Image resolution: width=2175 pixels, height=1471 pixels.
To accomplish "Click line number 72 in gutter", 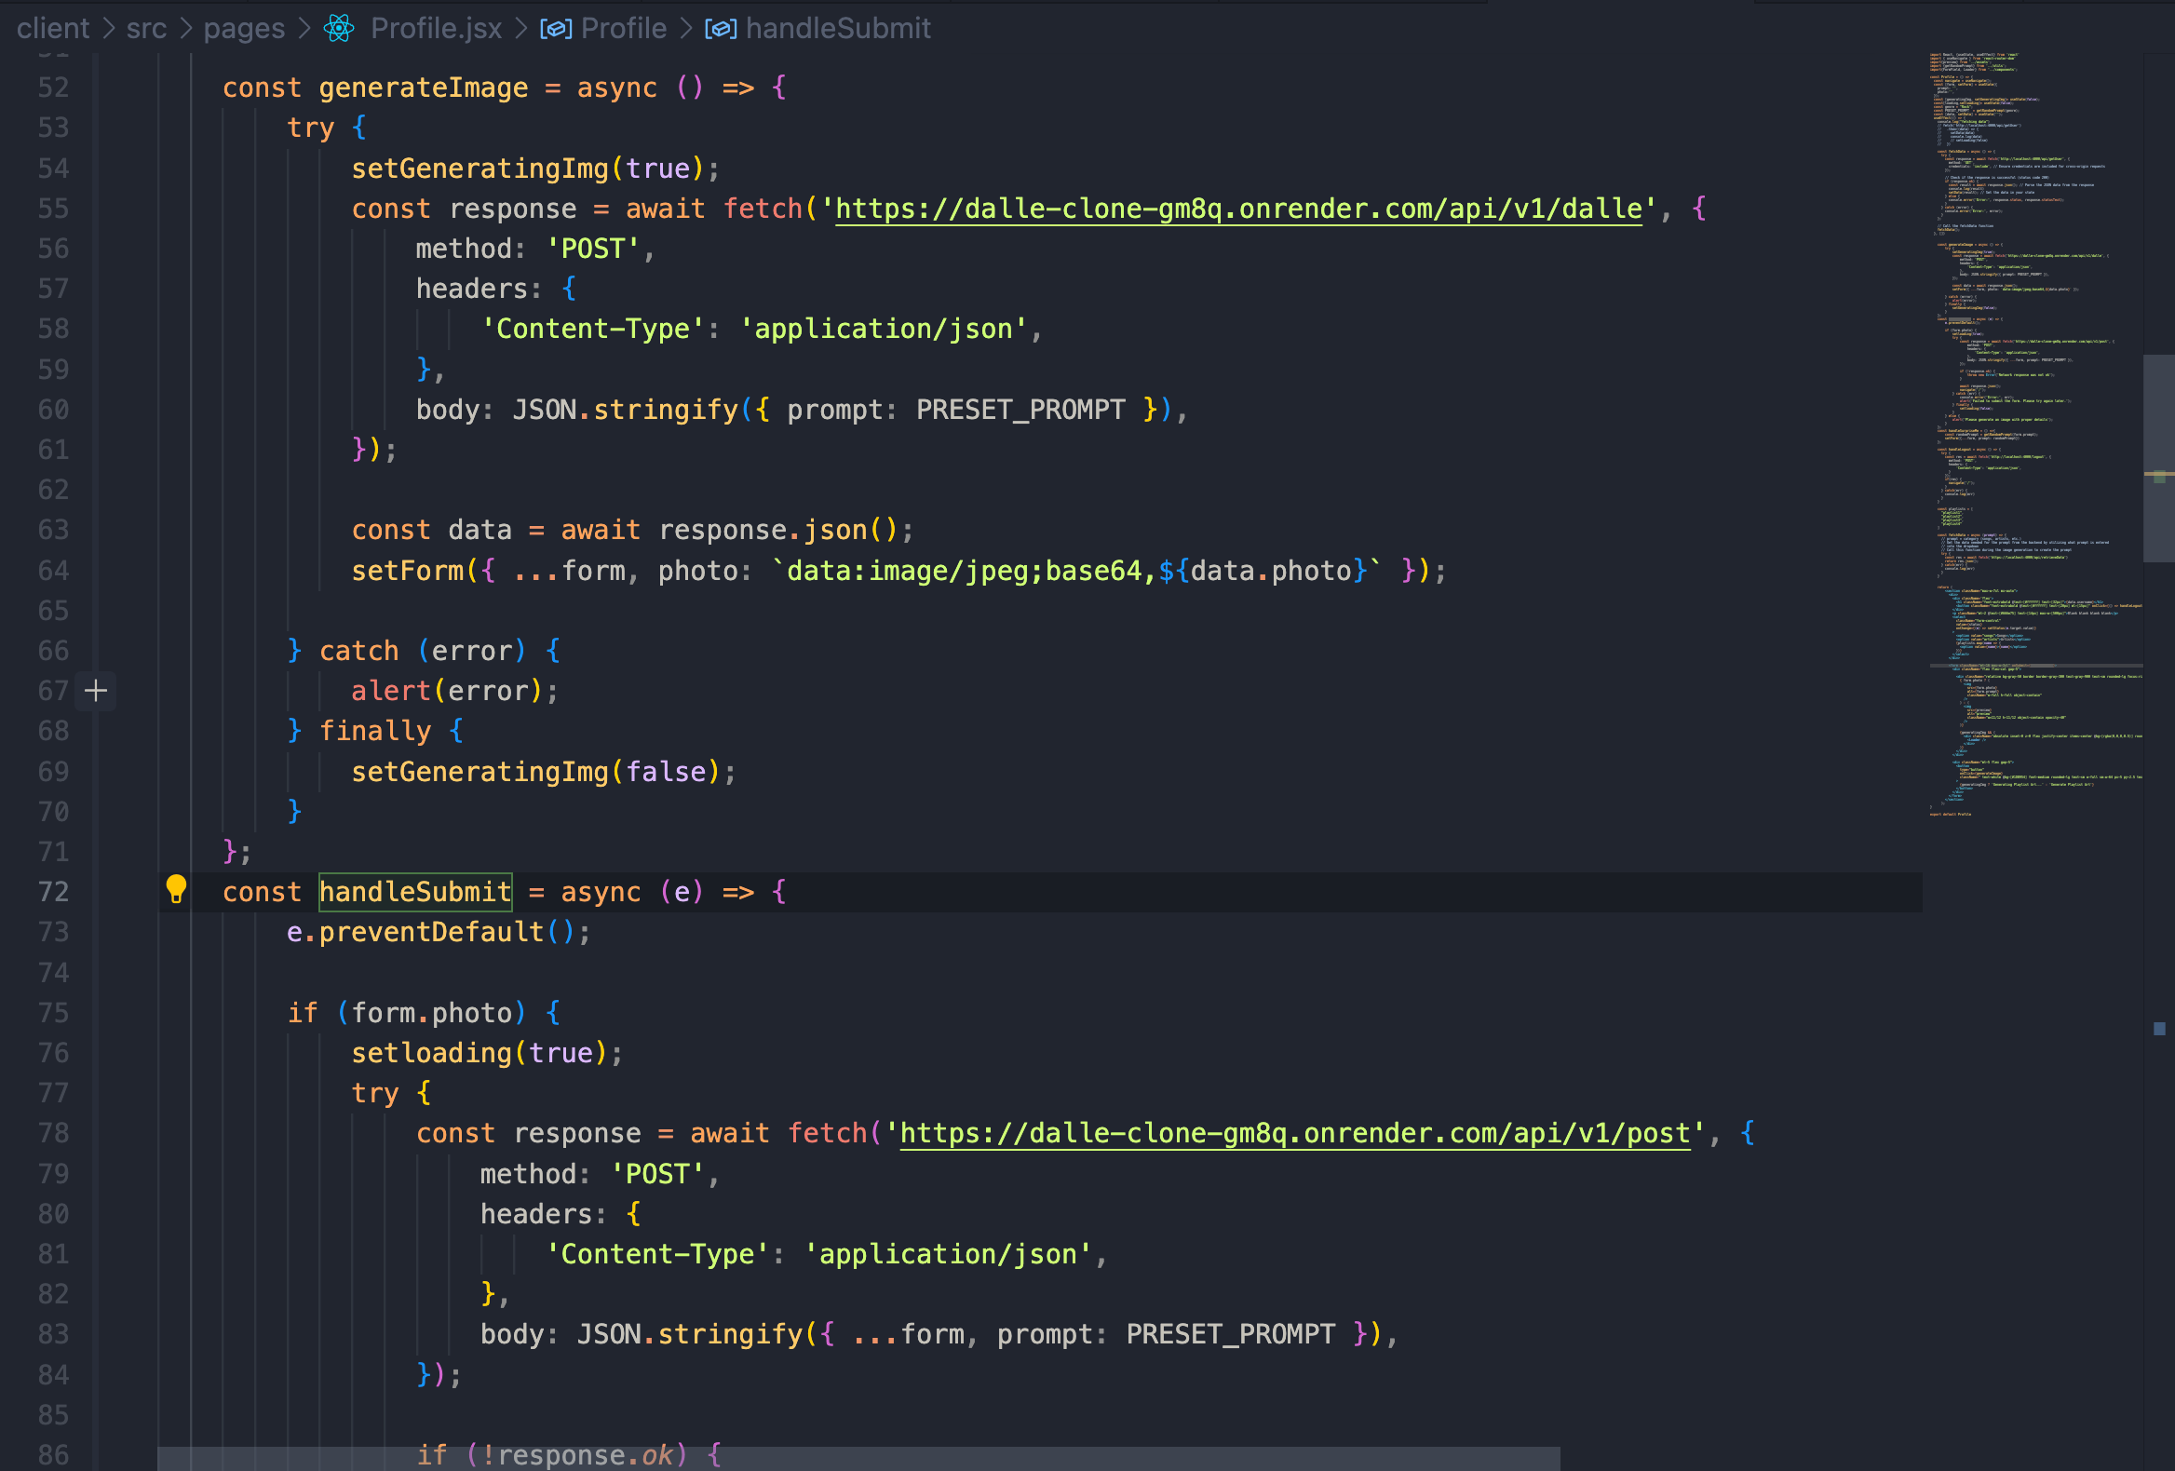I will coord(53,892).
